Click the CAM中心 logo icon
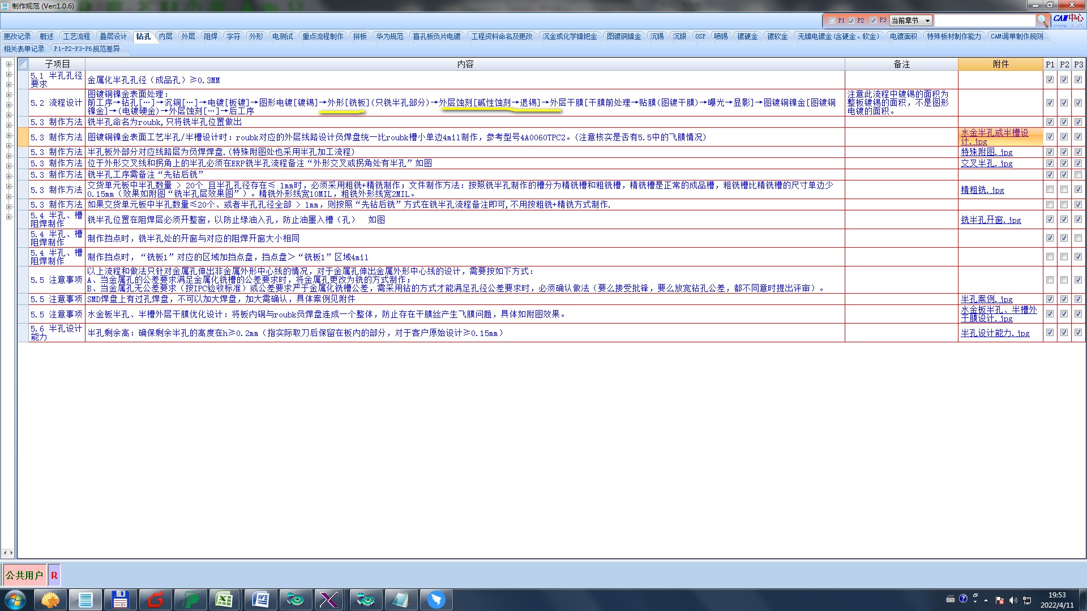The image size is (1087, 611). point(1068,19)
